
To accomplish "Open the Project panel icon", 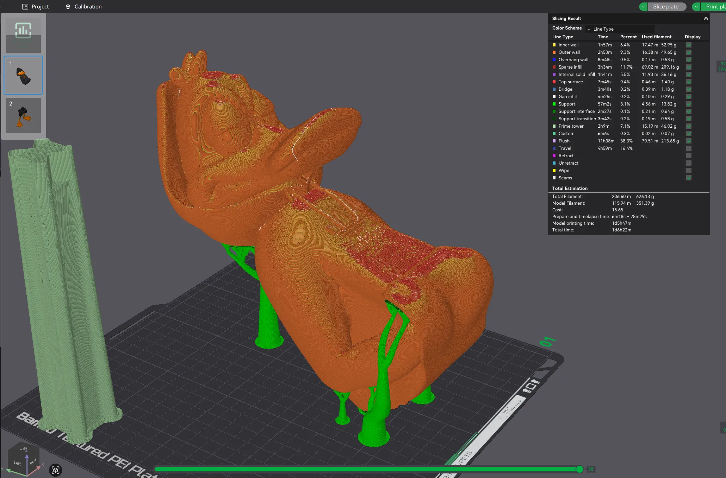I will [25, 6].
